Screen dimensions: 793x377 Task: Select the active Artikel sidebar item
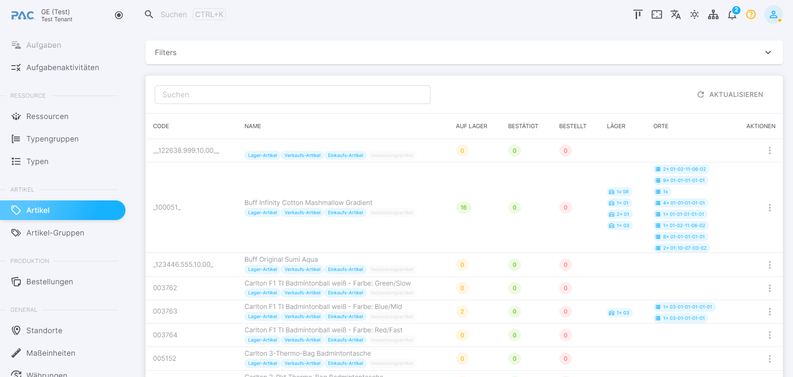coord(63,210)
